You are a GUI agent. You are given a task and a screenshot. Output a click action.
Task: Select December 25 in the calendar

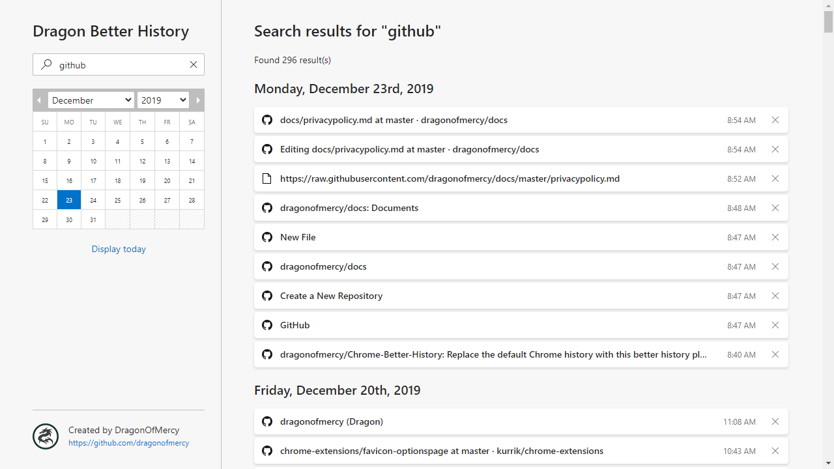117,201
